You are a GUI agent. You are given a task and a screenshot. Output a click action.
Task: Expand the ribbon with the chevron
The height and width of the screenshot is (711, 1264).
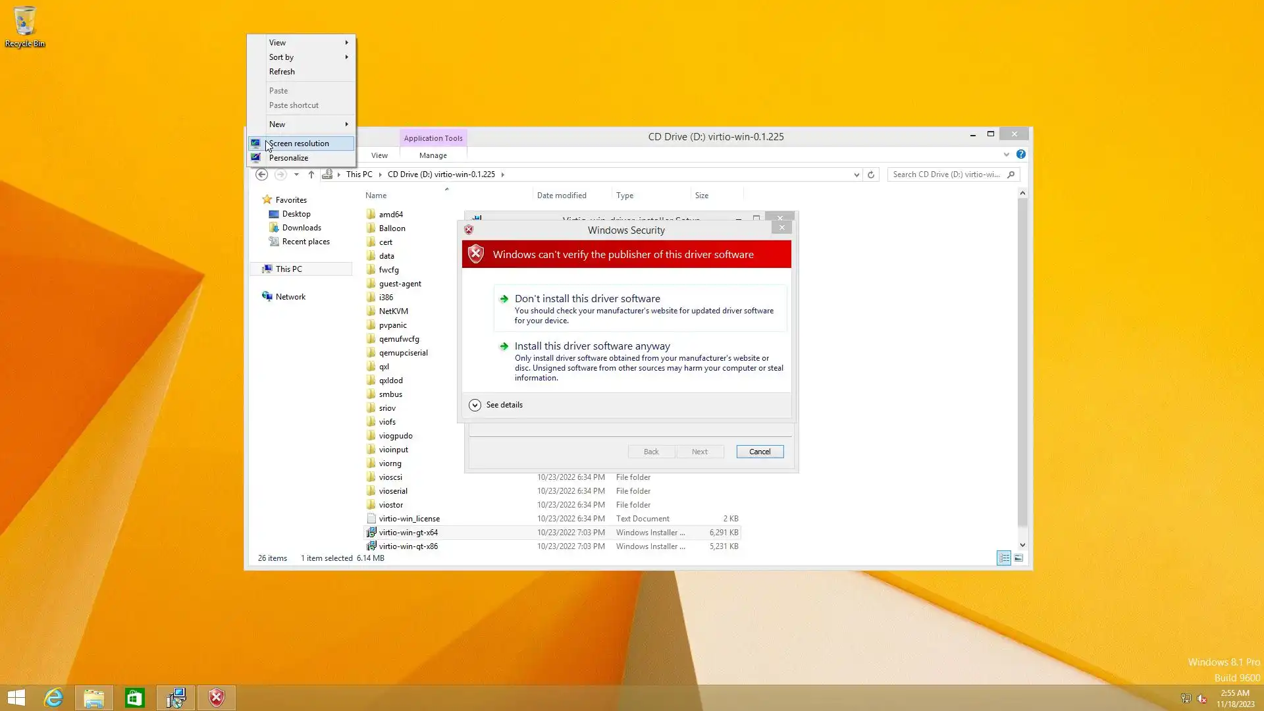(x=1006, y=155)
